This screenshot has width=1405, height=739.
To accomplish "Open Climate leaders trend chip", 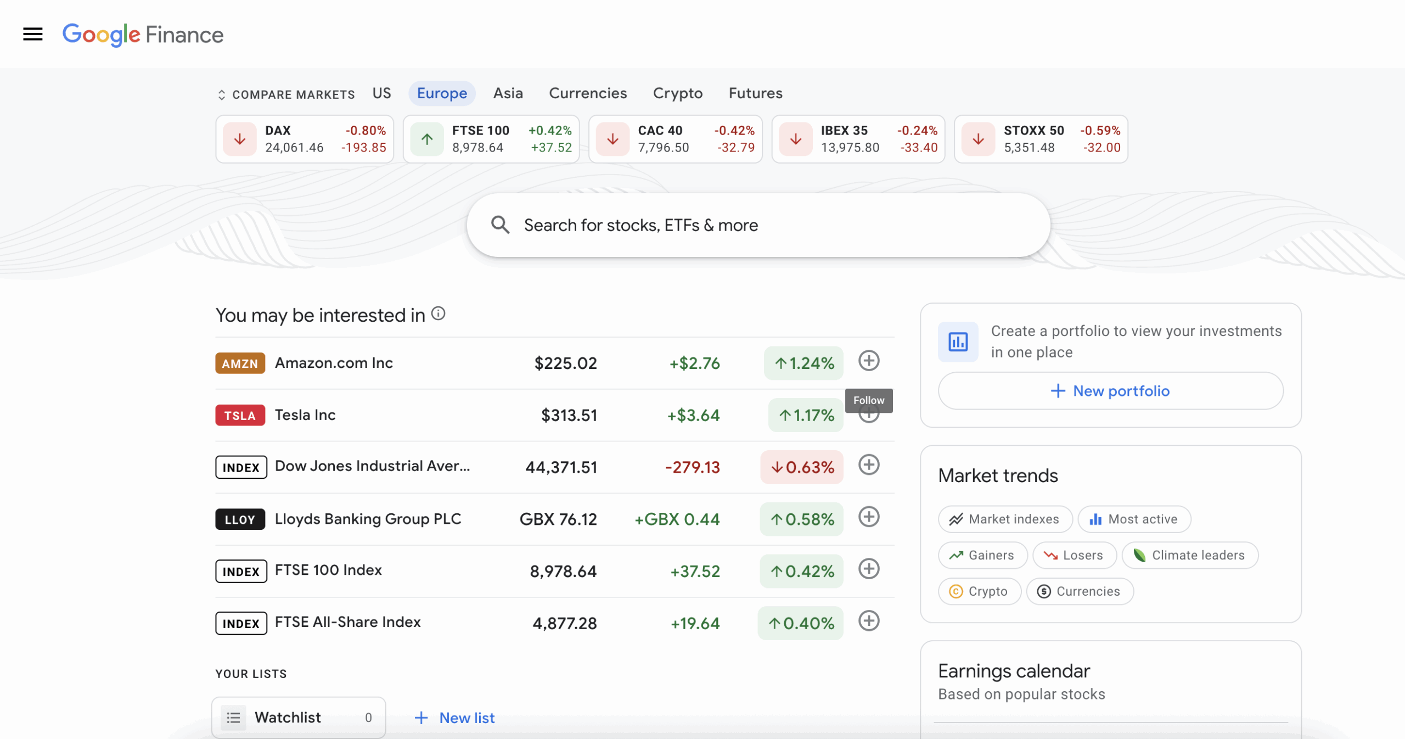I will (1190, 556).
